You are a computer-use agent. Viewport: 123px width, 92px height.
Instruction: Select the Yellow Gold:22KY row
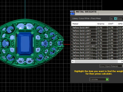[x=97, y=43]
